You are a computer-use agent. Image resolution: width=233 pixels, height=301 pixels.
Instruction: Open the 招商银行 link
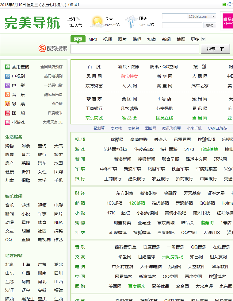185,179
